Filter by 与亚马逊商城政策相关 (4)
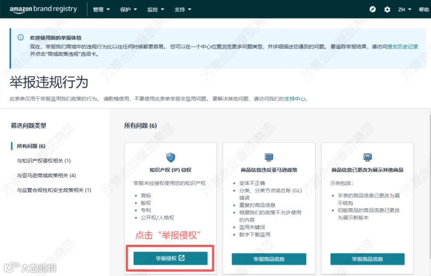Image resolution: width=431 pixels, height=276 pixels. coord(46,175)
